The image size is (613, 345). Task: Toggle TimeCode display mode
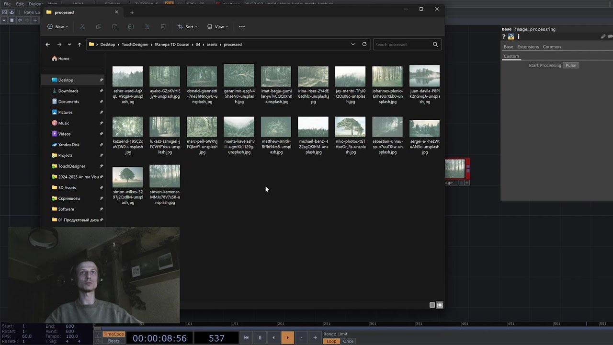(114, 334)
